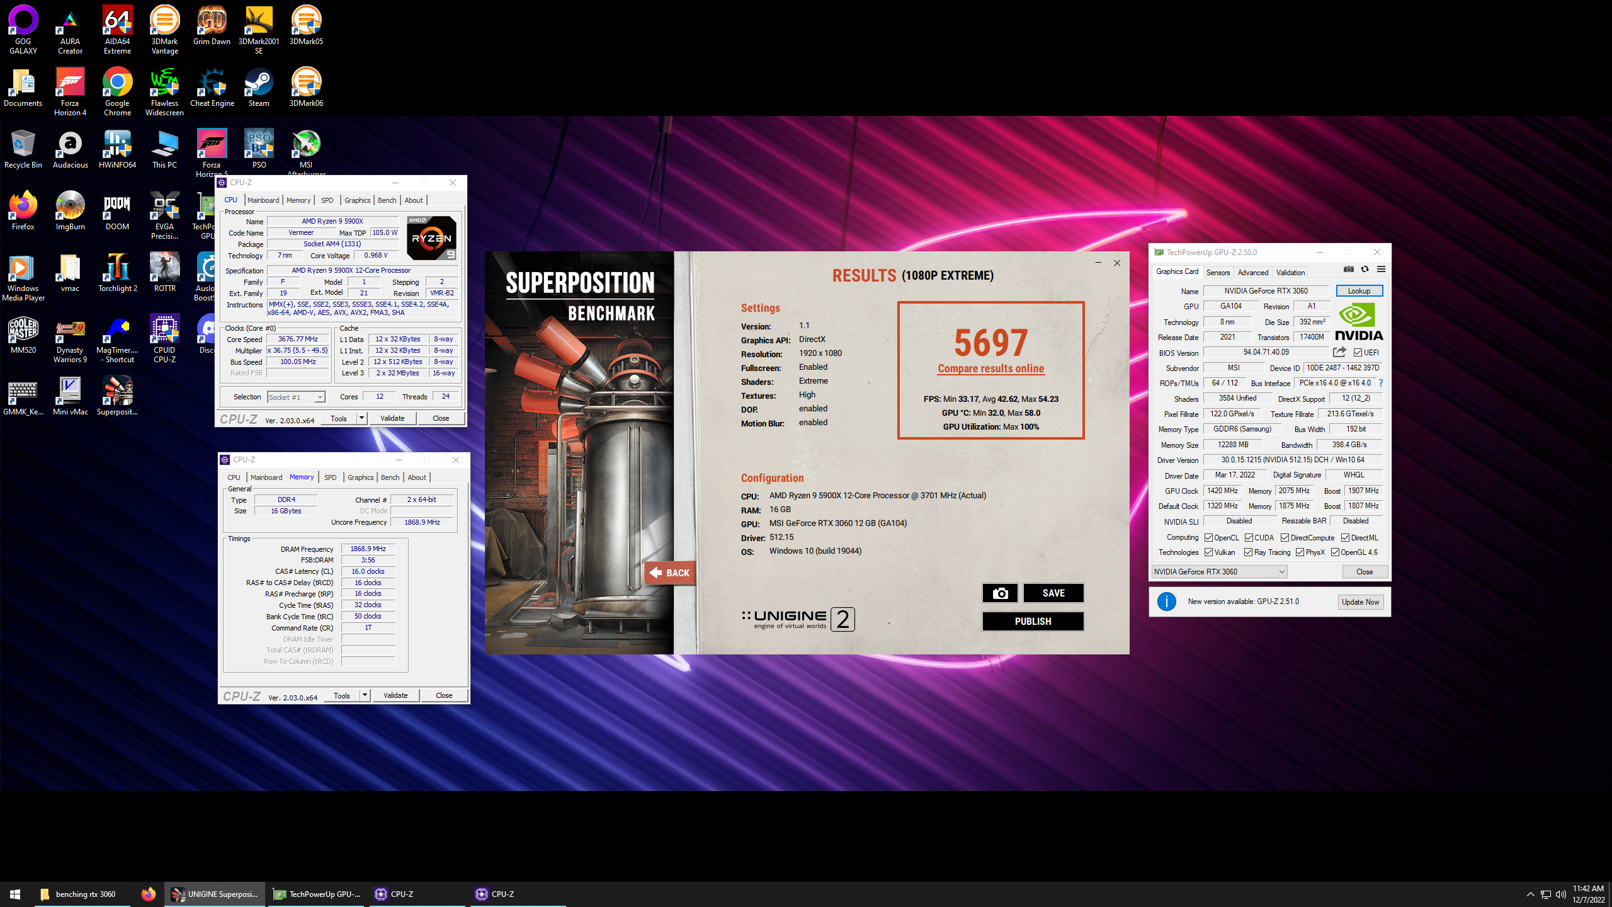Screen dimensions: 1612x907
Task: Open the Mini vMac desktop icon
Action: (70, 396)
